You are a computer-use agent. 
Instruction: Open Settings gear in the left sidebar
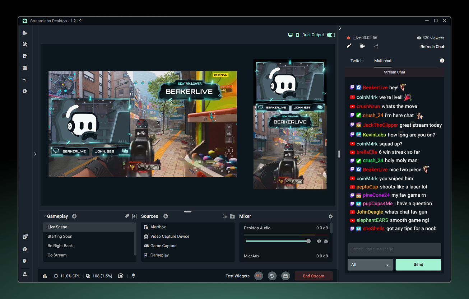(x=25, y=261)
